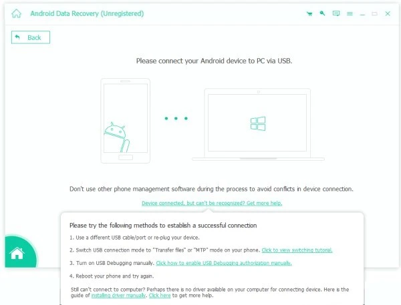Go back with the Back button
Image resolution: width=401 pixels, height=305 pixels.
[30, 37]
